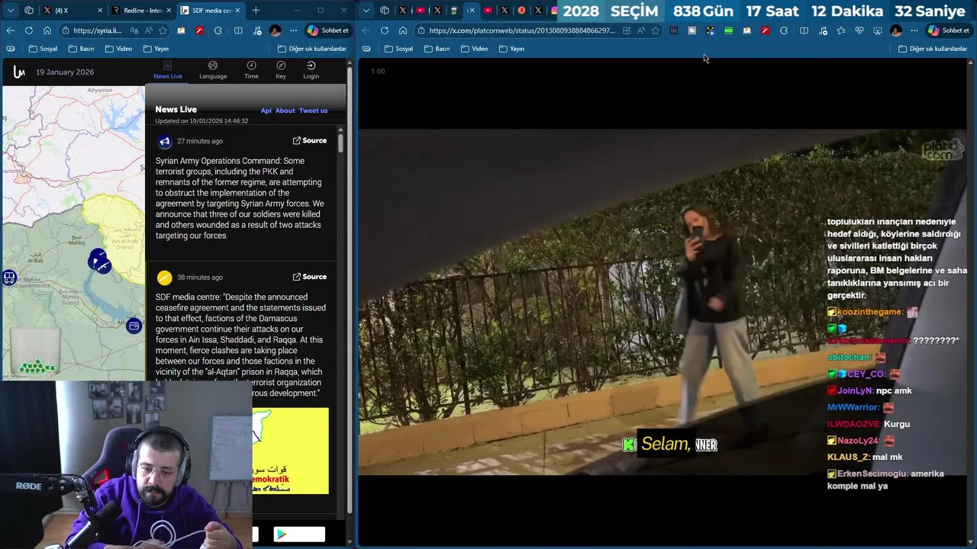The height and width of the screenshot is (549, 977).
Task: Select the SDF media centre tab
Action: click(211, 10)
